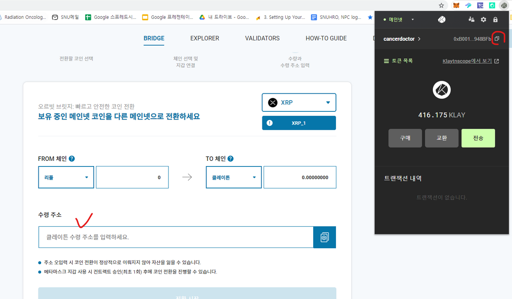The width and height of the screenshot is (512, 299).
Task: Click the bookmark star in the address bar
Action: 441,6
